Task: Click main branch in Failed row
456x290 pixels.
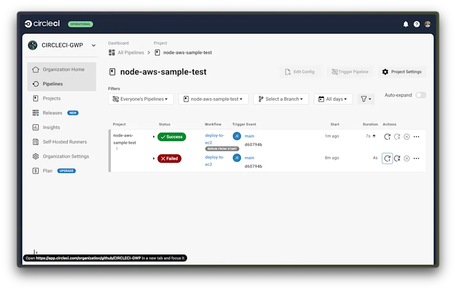Action: (x=249, y=157)
